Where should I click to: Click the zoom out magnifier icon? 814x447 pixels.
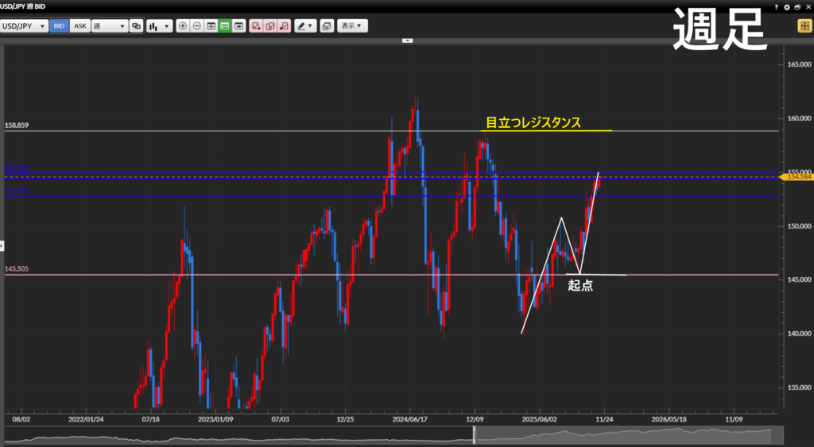click(196, 26)
